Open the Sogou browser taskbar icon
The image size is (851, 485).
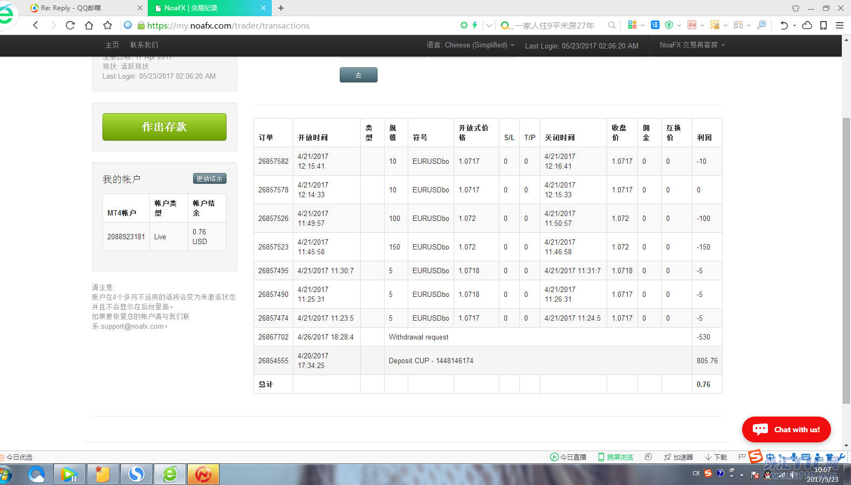[136, 475]
